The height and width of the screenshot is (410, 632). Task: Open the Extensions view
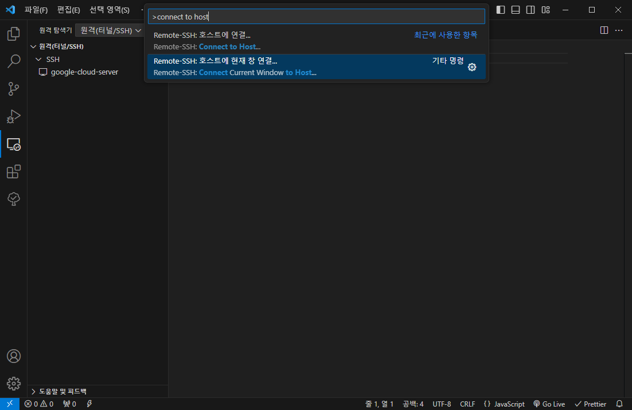(14, 171)
